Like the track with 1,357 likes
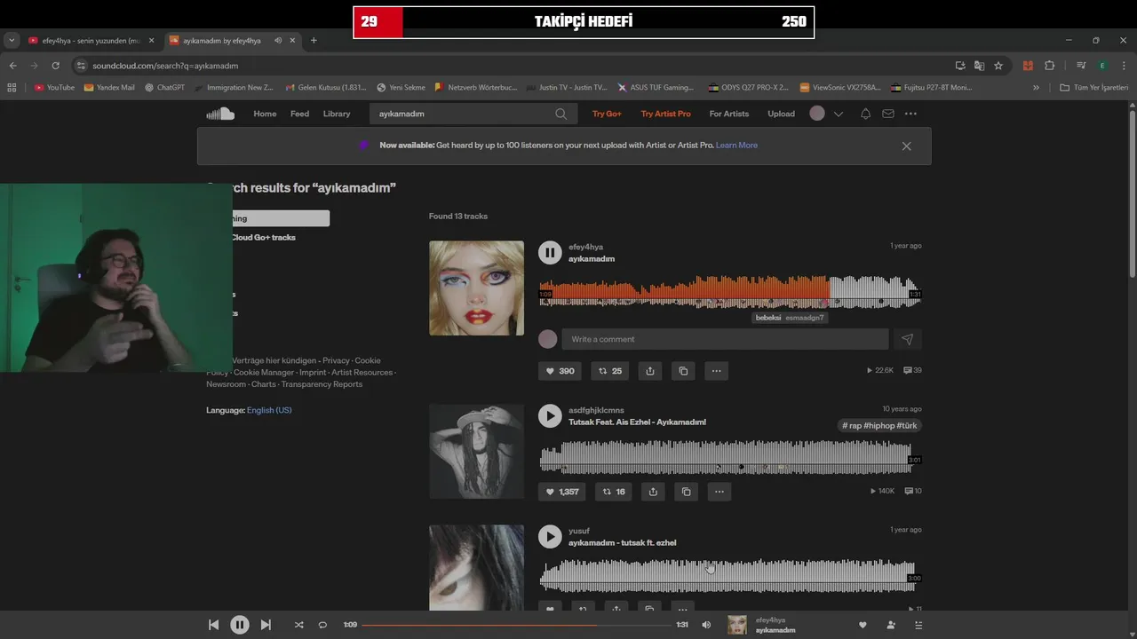This screenshot has width=1137, height=639. click(562, 492)
